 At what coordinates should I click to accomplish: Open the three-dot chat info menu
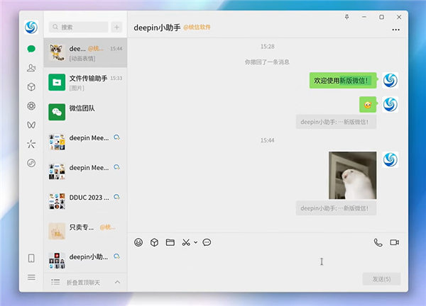coord(395,30)
